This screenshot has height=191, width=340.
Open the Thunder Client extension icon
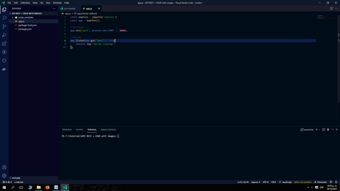click(4, 52)
